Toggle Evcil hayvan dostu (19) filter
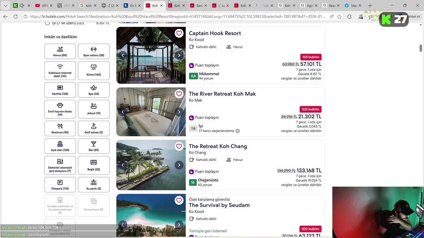This screenshot has width=424, height=238. (60, 109)
